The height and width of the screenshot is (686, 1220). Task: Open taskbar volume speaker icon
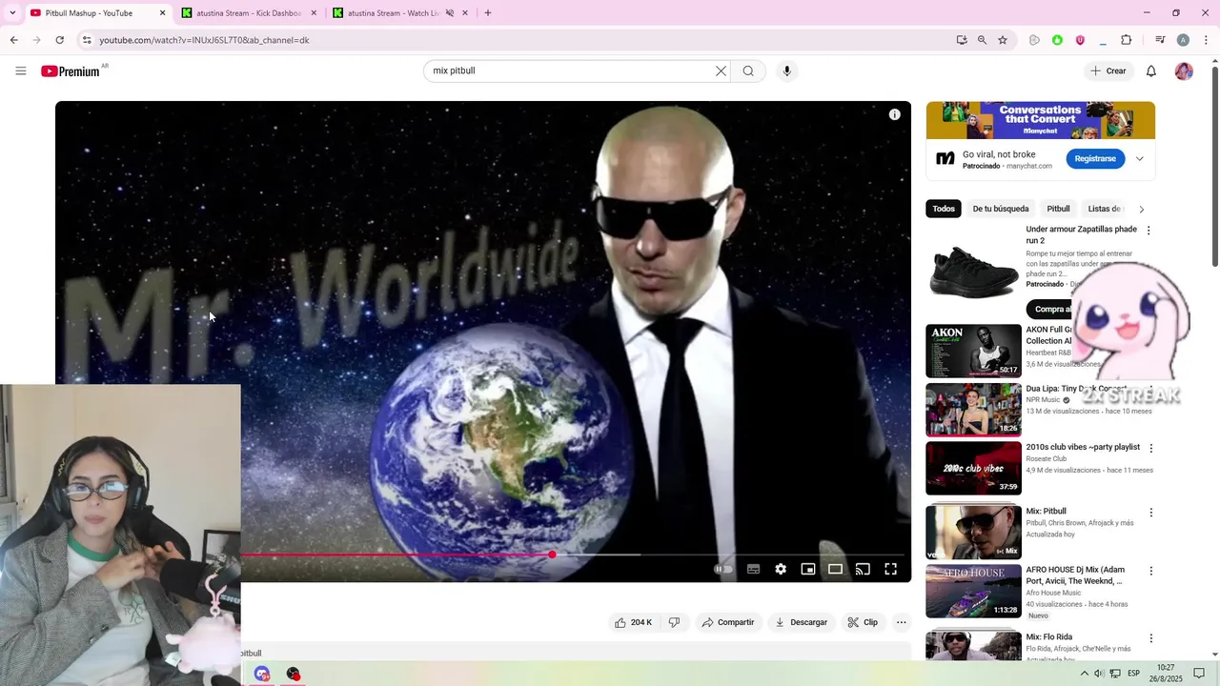(1099, 674)
